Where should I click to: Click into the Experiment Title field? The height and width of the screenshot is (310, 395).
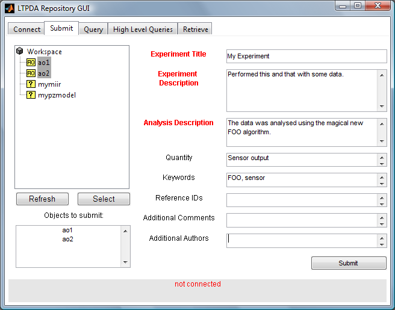click(306, 56)
